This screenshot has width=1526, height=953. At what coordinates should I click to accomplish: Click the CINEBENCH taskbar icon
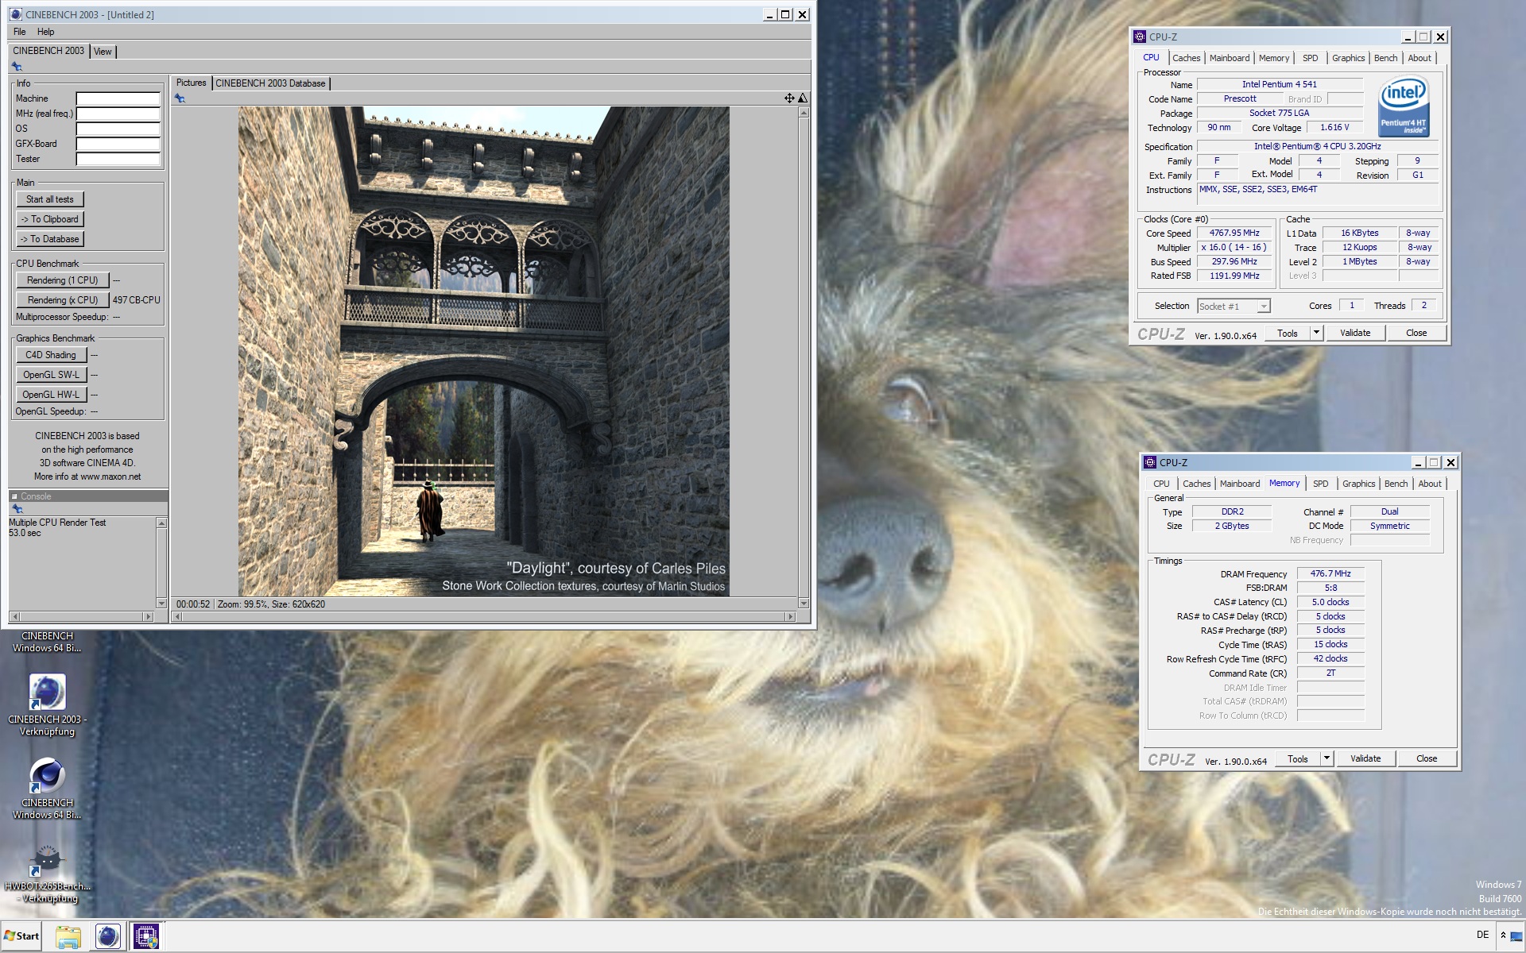pyautogui.click(x=107, y=936)
